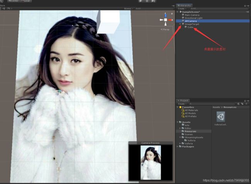Select the Editor folder
Screen dimensions: 251x184
click(188, 128)
